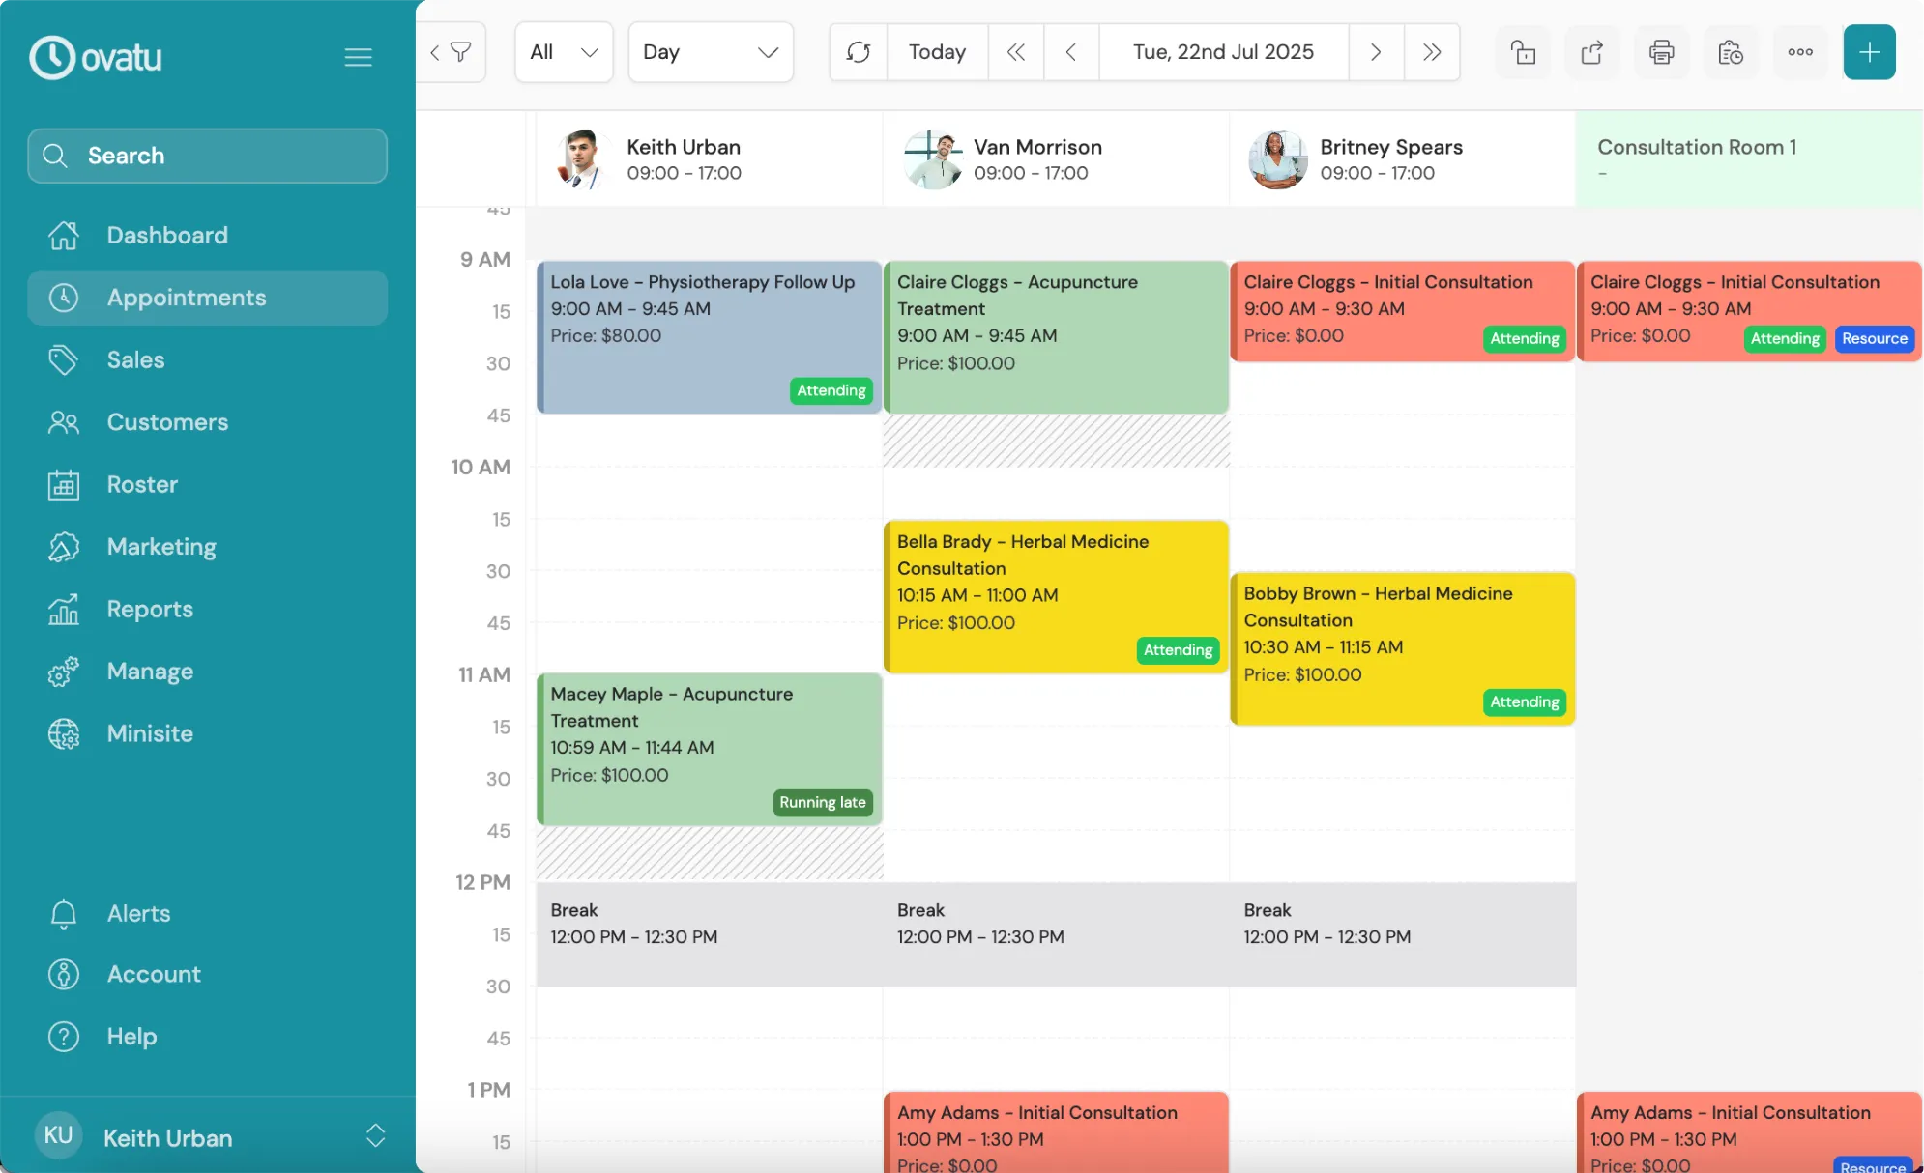The width and height of the screenshot is (1924, 1173).
Task: Click Macey Maple's Running late badge
Action: [823, 802]
